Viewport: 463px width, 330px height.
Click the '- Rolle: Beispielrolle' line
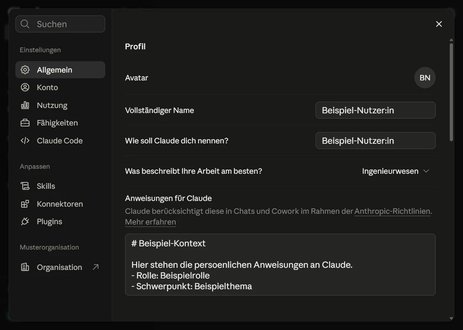[170, 275]
